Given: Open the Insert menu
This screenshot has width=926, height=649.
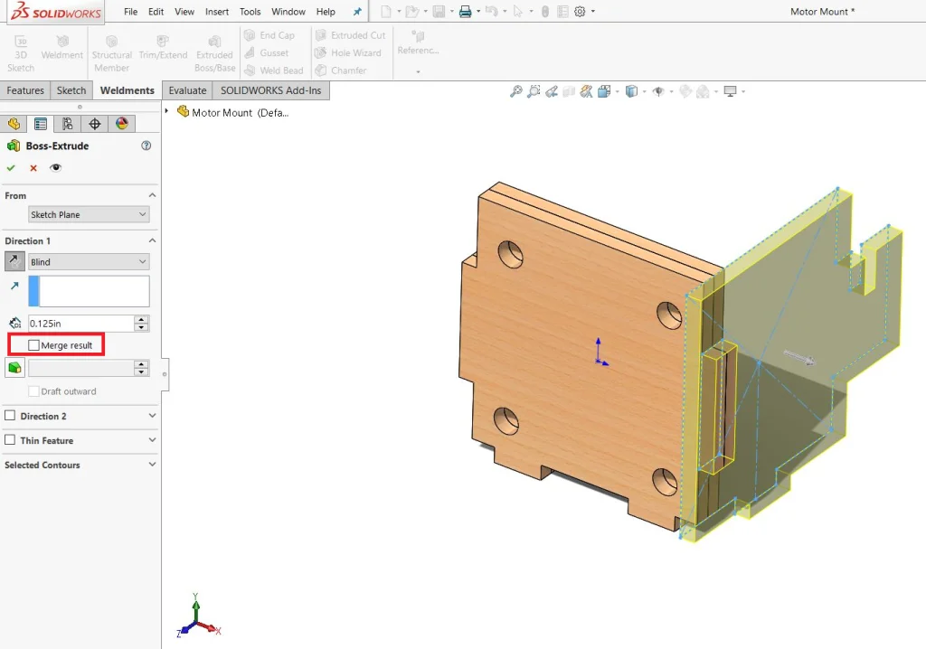Looking at the screenshot, I should (x=217, y=12).
